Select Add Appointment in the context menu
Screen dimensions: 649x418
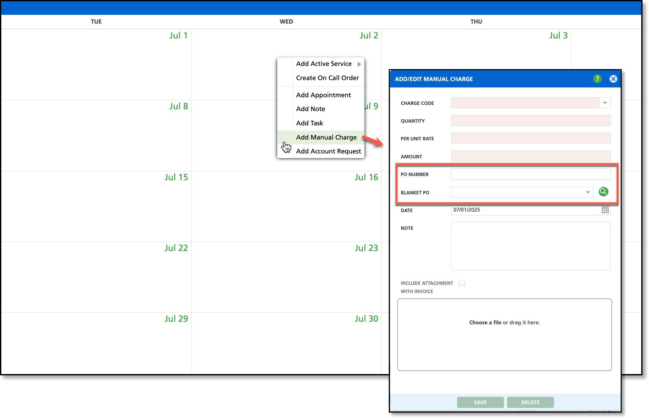323,95
